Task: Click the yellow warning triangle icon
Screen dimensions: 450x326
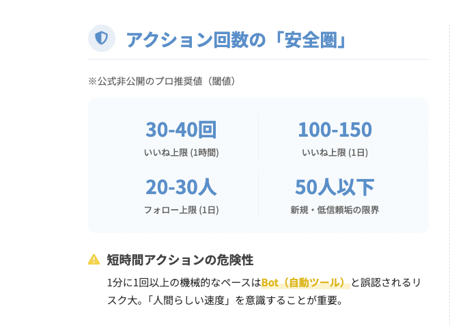Action: (x=94, y=260)
